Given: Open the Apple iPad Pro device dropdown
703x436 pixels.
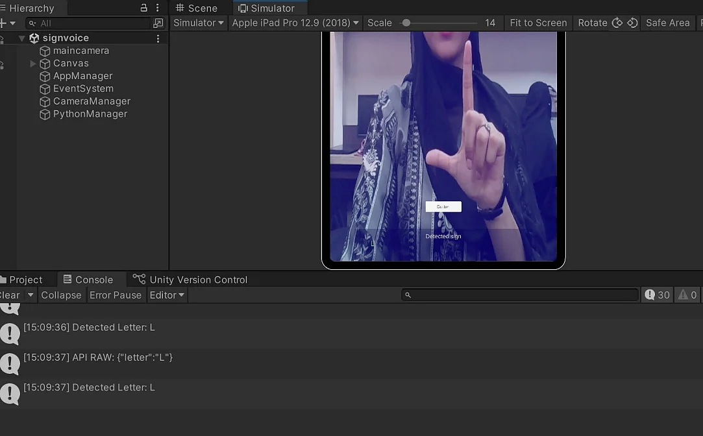Looking at the screenshot, I should click(x=295, y=23).
